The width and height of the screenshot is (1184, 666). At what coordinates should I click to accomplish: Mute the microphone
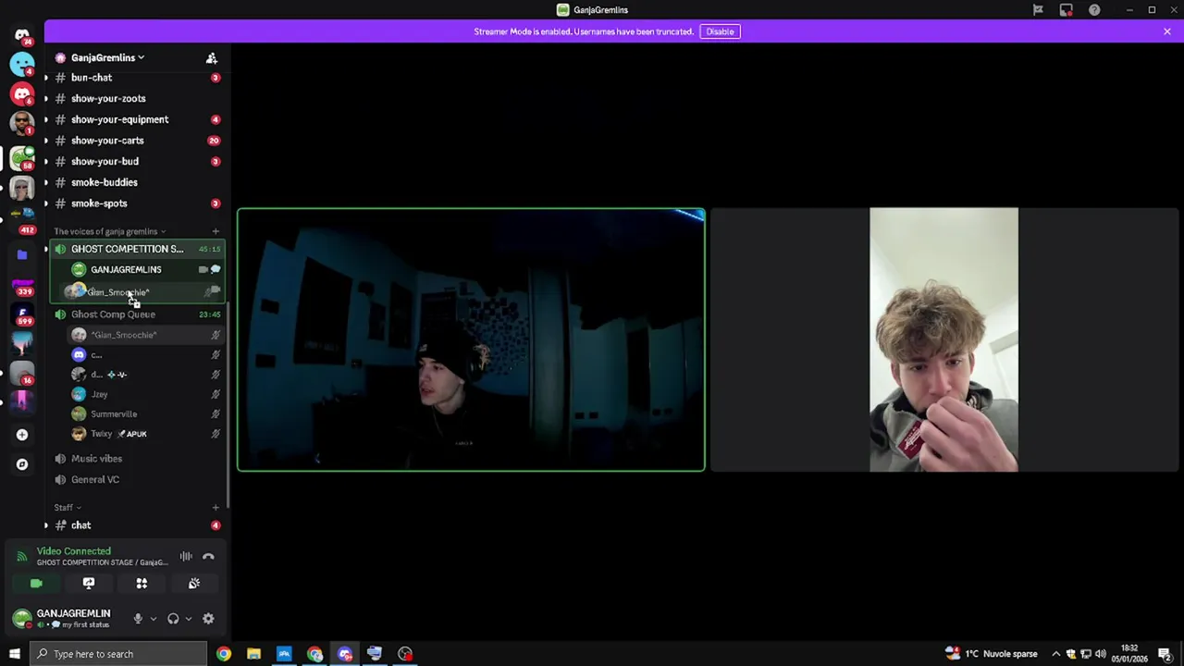tap(138, 619)
